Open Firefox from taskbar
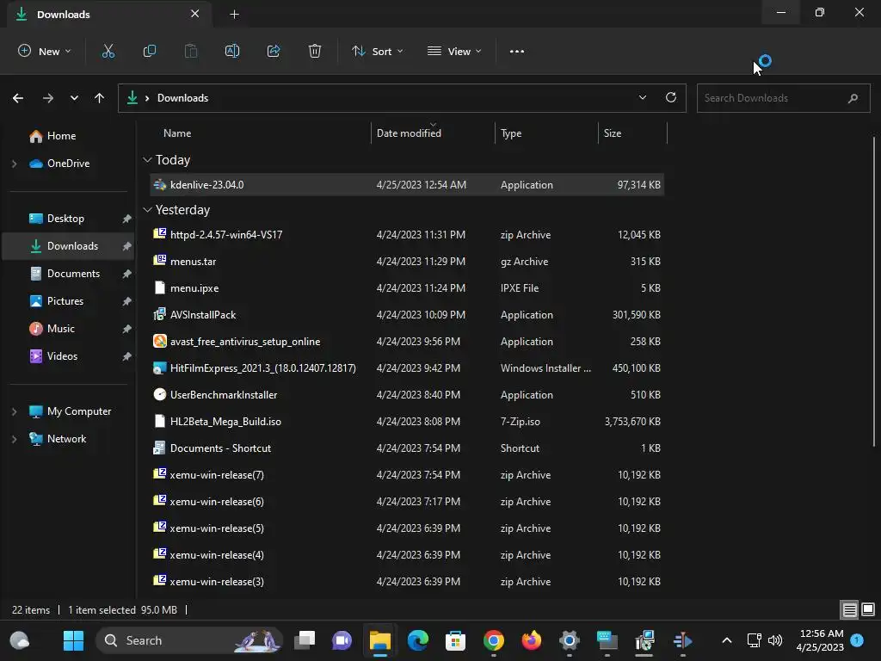Screen dimensions: 881x661 pyautogui.click(x=532, y=640)
